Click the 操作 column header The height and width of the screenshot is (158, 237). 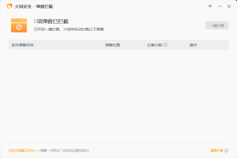tap(193, 45)
